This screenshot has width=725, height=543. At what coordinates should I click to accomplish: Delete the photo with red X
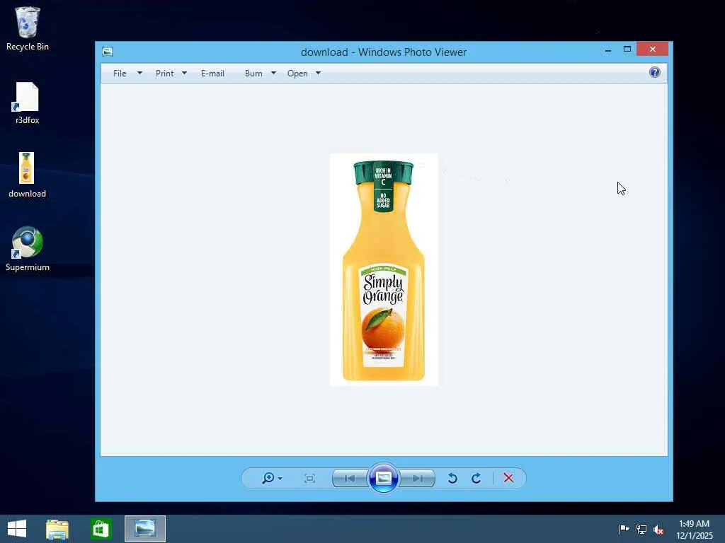(508, 479)
